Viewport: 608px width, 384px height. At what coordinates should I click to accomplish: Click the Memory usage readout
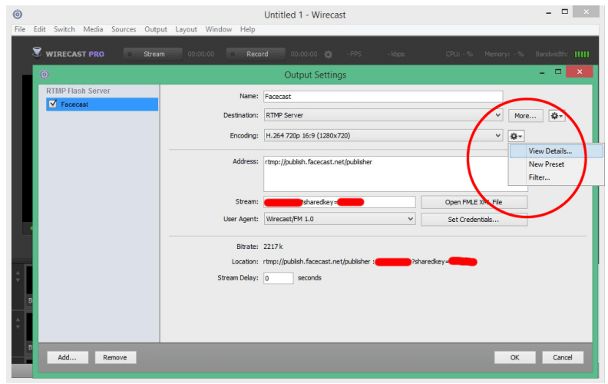(504, 55)
